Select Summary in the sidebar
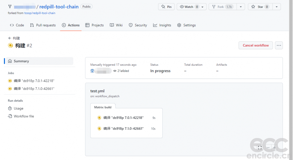 pos(39,61)
